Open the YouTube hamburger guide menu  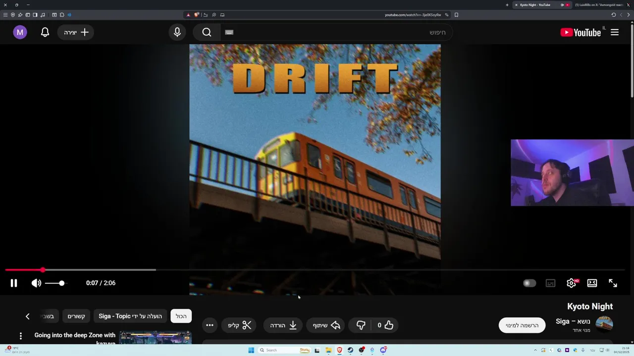615,32
